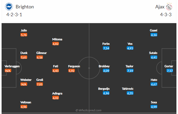Select Forbs' 7,54 rating badge
The width and height of the screenshot is (178, 114).
pos(106,48)
